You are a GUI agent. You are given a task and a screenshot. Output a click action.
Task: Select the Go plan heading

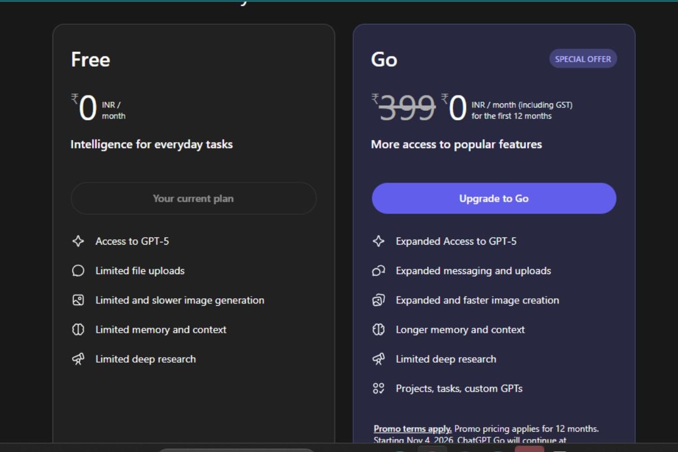(x=384, y=60)
